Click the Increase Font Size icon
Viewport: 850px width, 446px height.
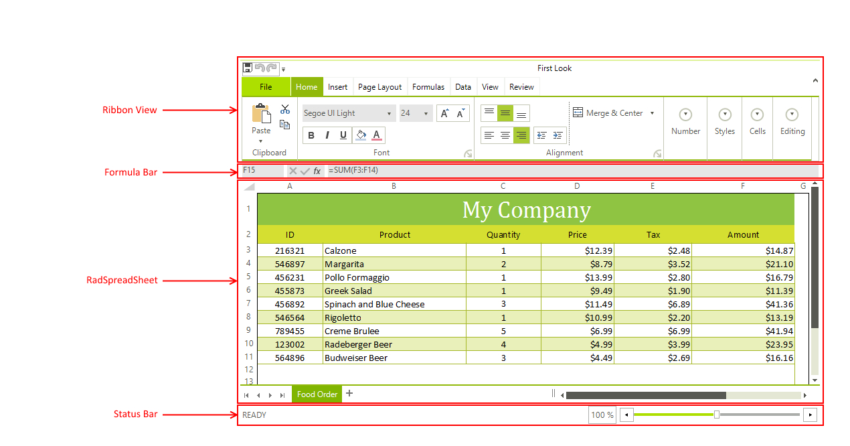(x=445, y=113)
